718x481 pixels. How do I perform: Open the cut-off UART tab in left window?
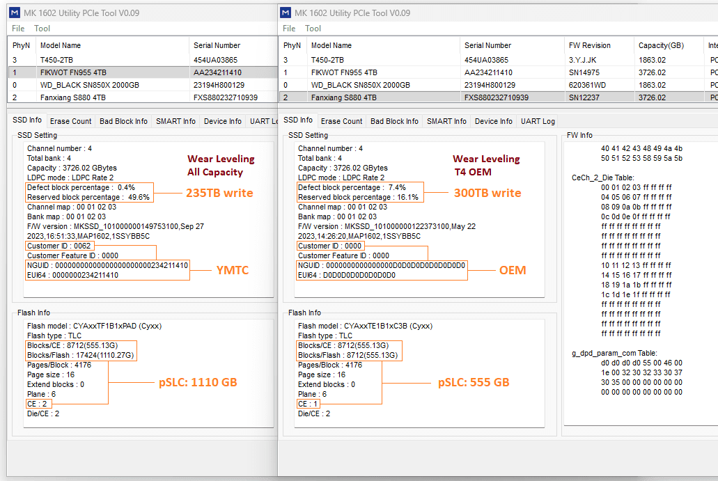tap(263, 121)
